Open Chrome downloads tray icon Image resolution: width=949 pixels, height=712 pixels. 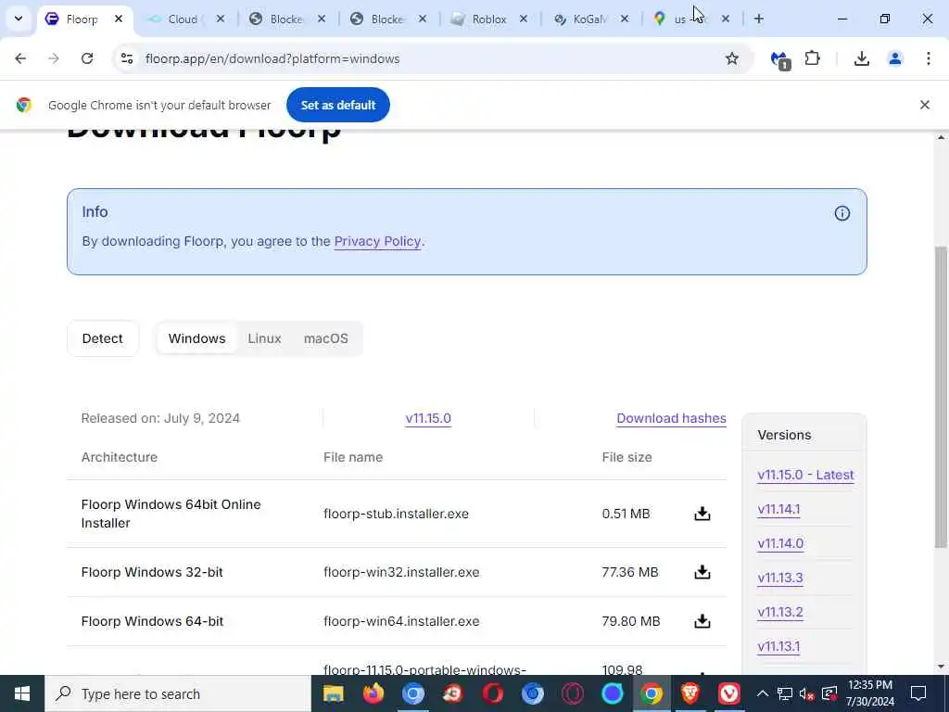pos(861,58)
